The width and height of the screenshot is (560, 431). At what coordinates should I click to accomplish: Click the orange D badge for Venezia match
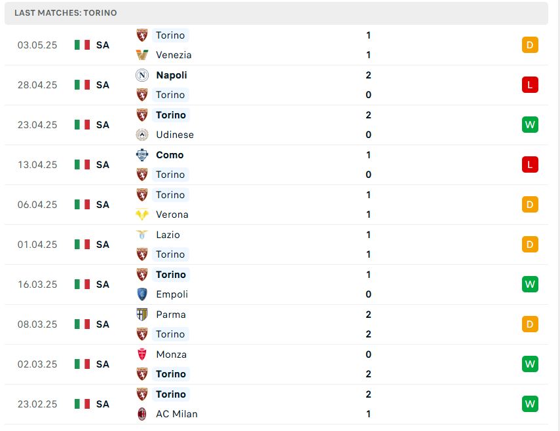[530, 45]
